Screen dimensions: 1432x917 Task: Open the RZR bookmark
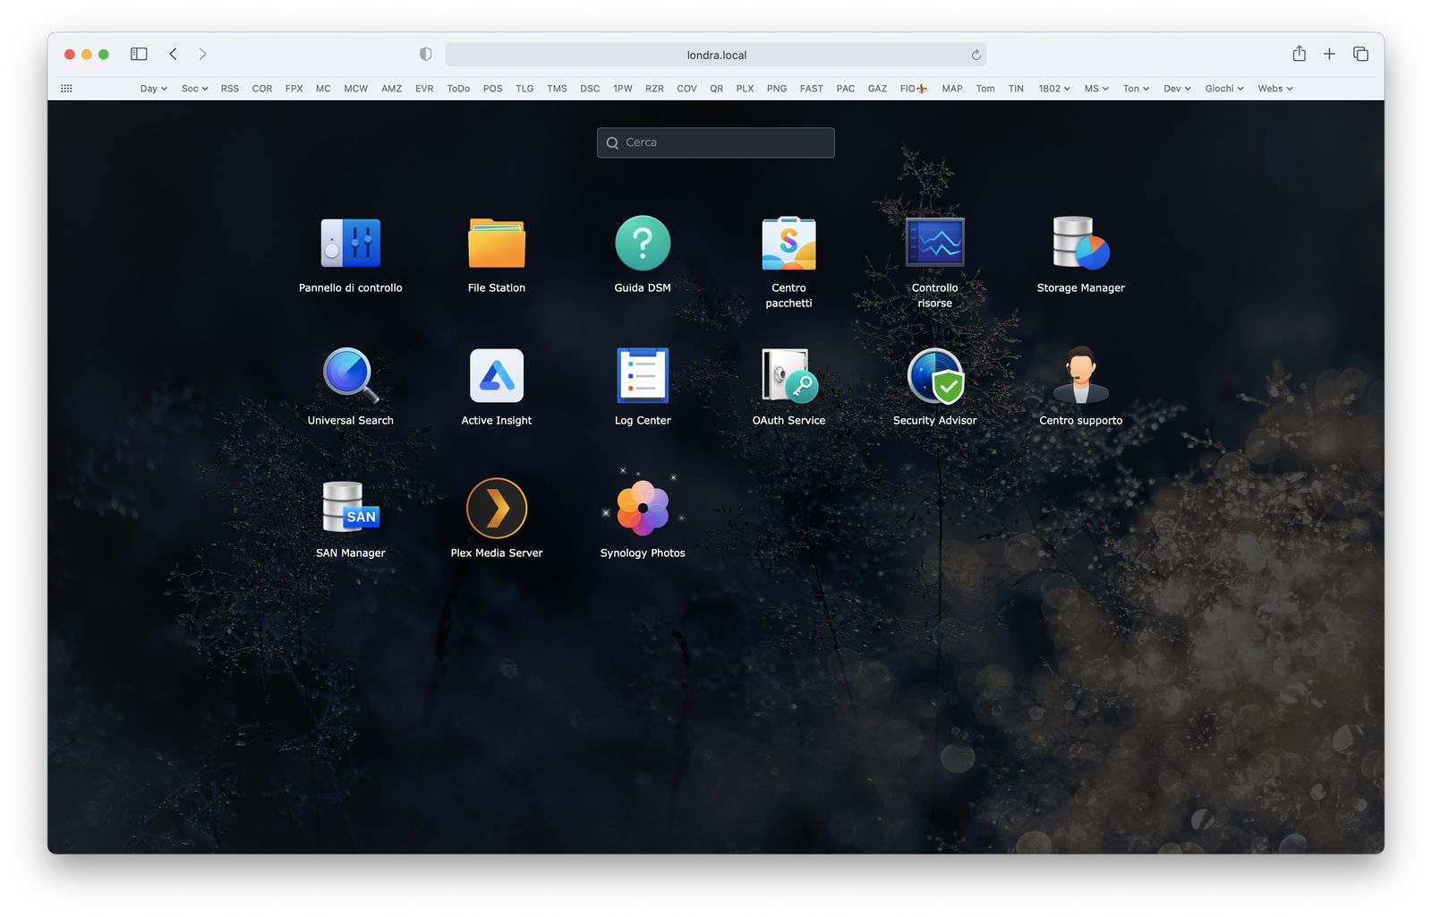[654, 89]
